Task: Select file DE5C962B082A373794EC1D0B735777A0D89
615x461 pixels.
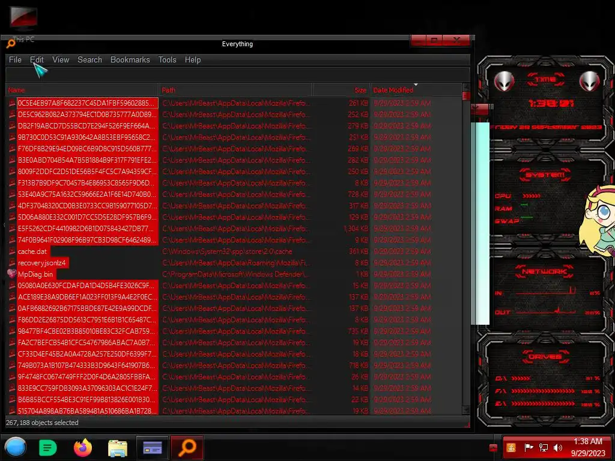Action: (x=87, y=115)
